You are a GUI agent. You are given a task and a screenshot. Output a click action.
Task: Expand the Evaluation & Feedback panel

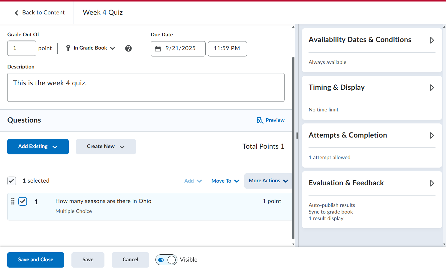[x=432, y=183]
